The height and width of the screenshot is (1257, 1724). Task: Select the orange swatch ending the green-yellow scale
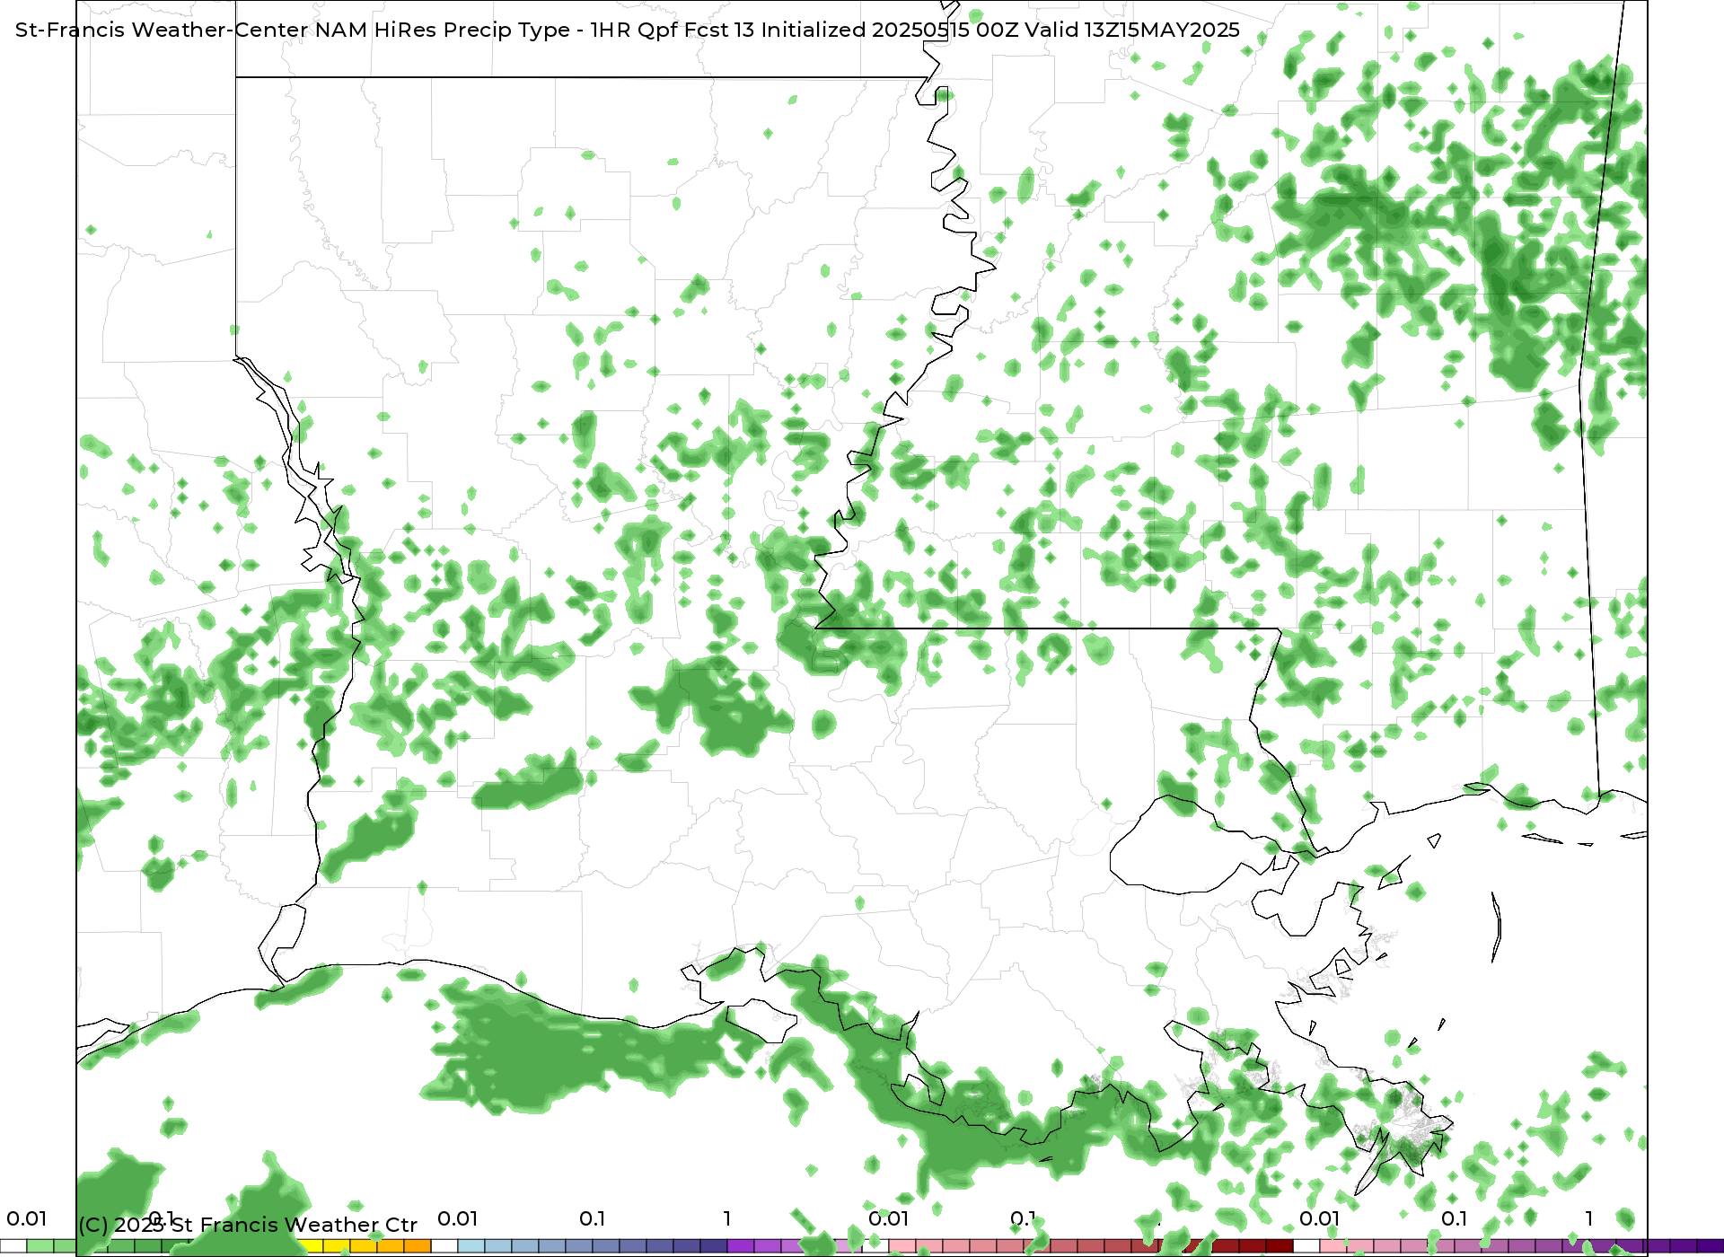coord(418,1245)
